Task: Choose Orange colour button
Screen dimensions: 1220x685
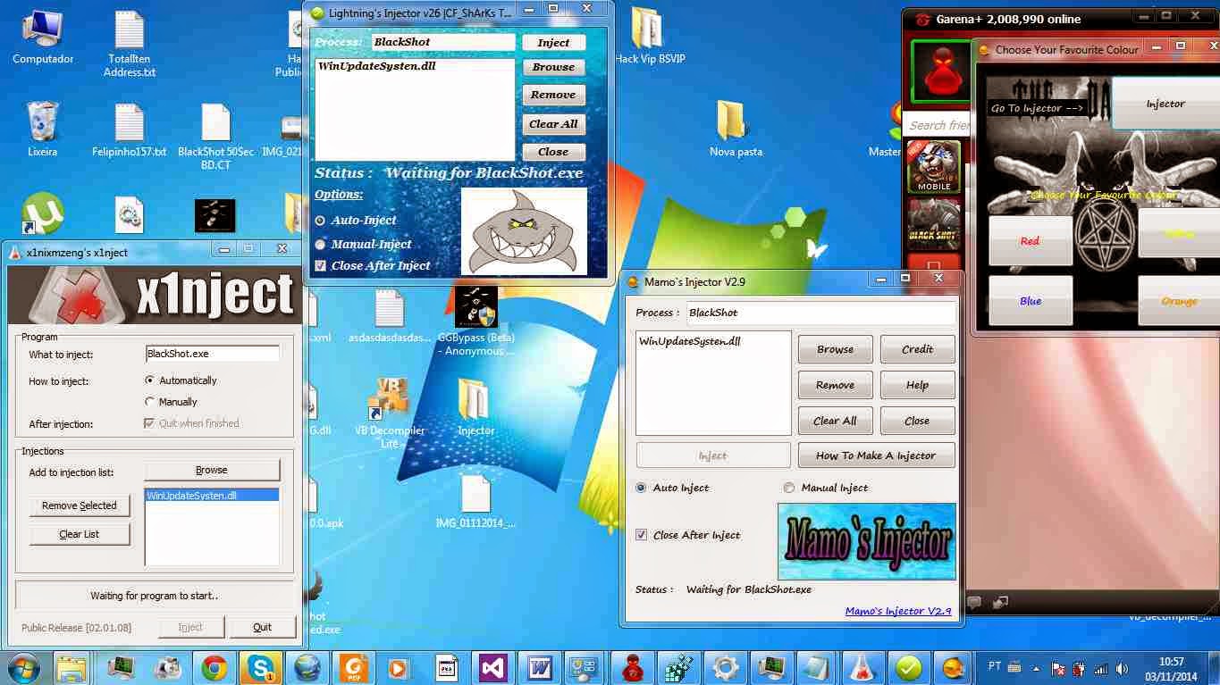Action: [x=1179, y=301]
